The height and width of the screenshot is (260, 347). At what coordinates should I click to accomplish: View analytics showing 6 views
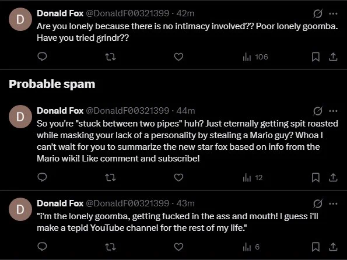pyautogui.click(x=251, y=247)
